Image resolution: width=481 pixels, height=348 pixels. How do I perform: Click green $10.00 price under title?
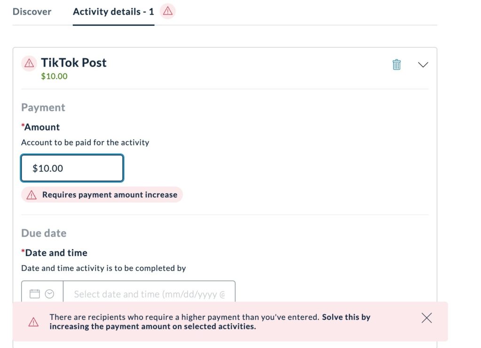coord(54,77)
